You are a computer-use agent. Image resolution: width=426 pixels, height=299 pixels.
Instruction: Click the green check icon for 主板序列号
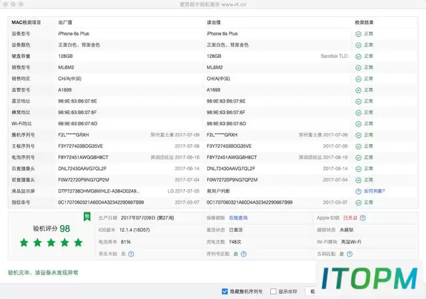358,147
